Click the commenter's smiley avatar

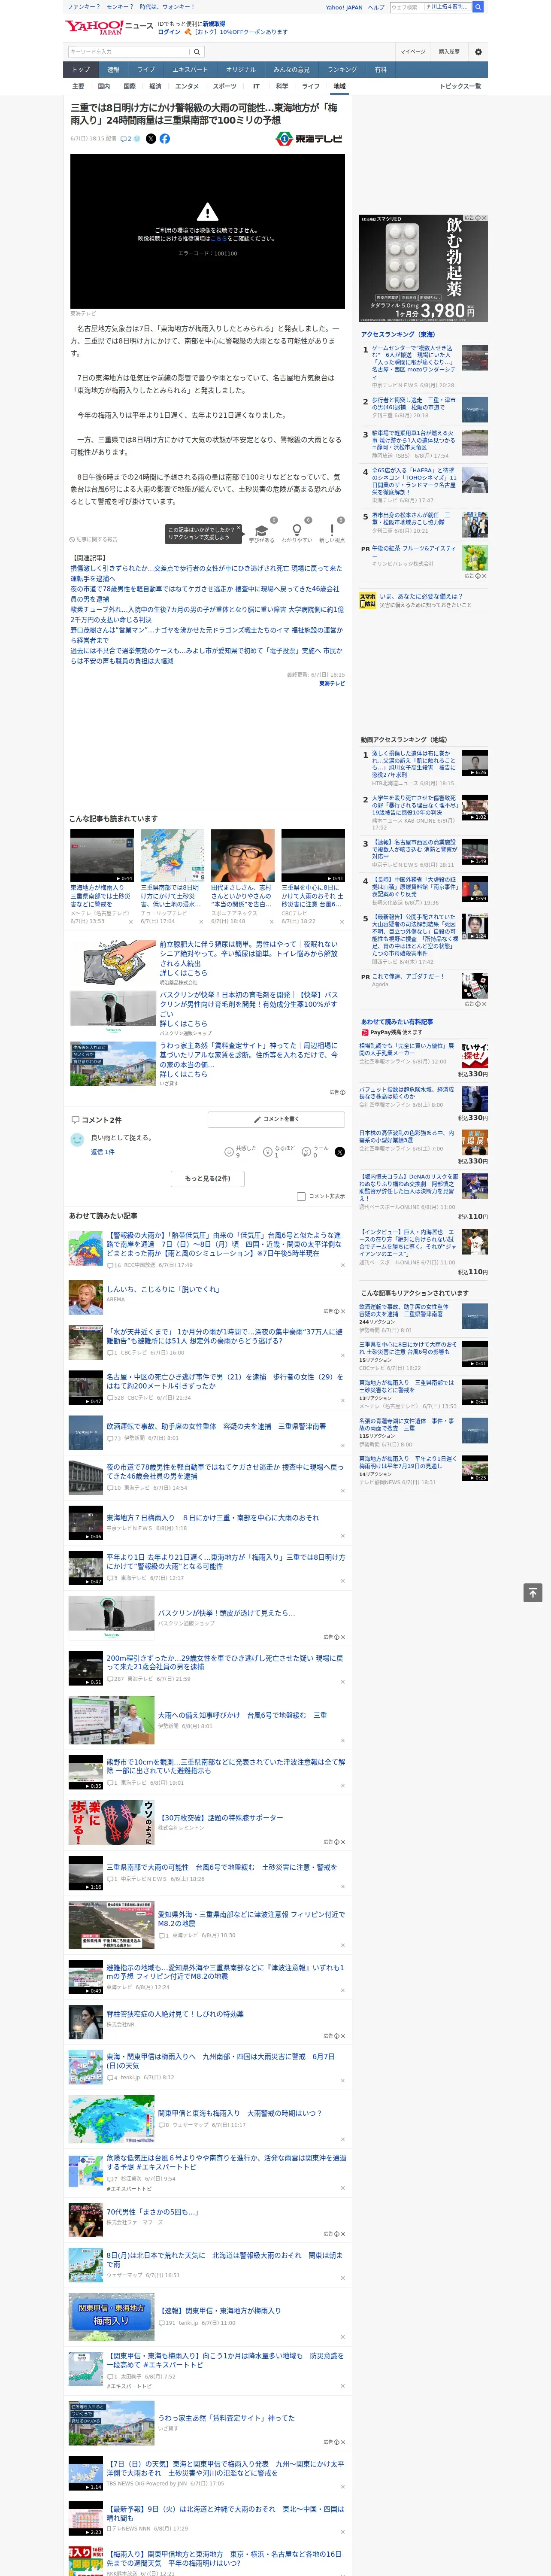(77, 1139)
